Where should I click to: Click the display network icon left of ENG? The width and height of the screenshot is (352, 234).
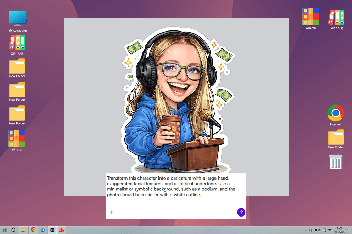324,230
